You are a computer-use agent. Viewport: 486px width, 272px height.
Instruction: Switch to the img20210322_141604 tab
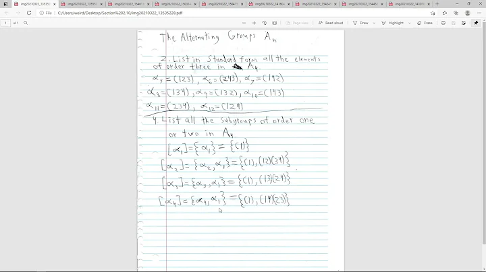point(269,4)
